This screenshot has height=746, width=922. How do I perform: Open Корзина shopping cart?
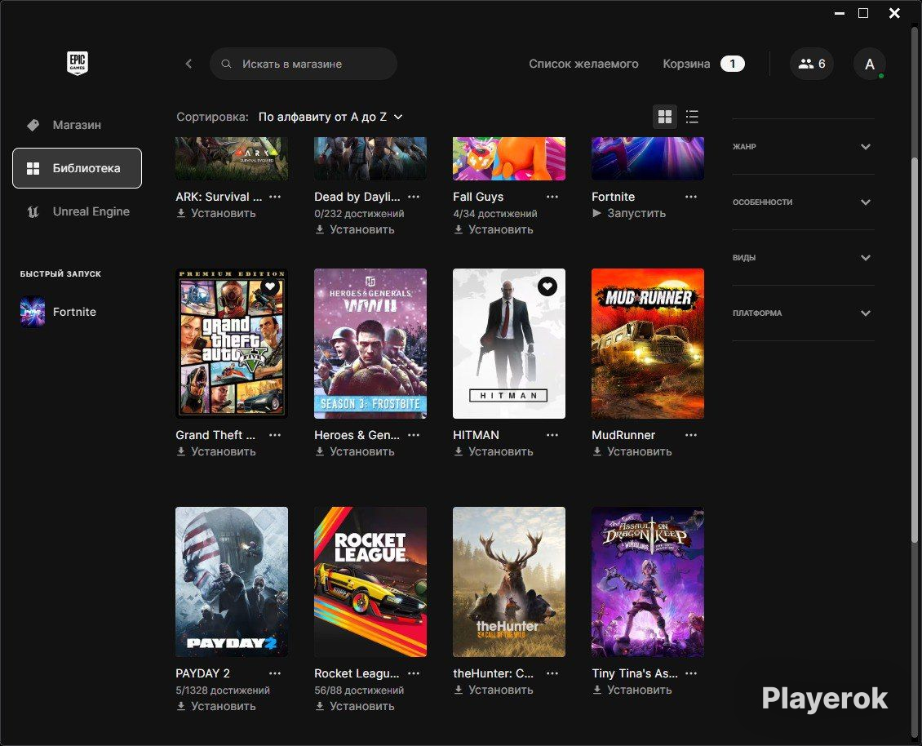coord(686,64)
